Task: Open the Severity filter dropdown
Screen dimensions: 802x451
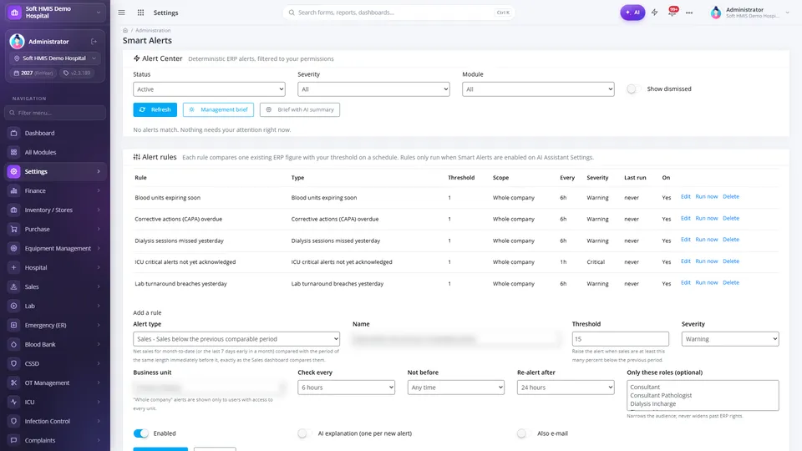Action: point(373,89)
